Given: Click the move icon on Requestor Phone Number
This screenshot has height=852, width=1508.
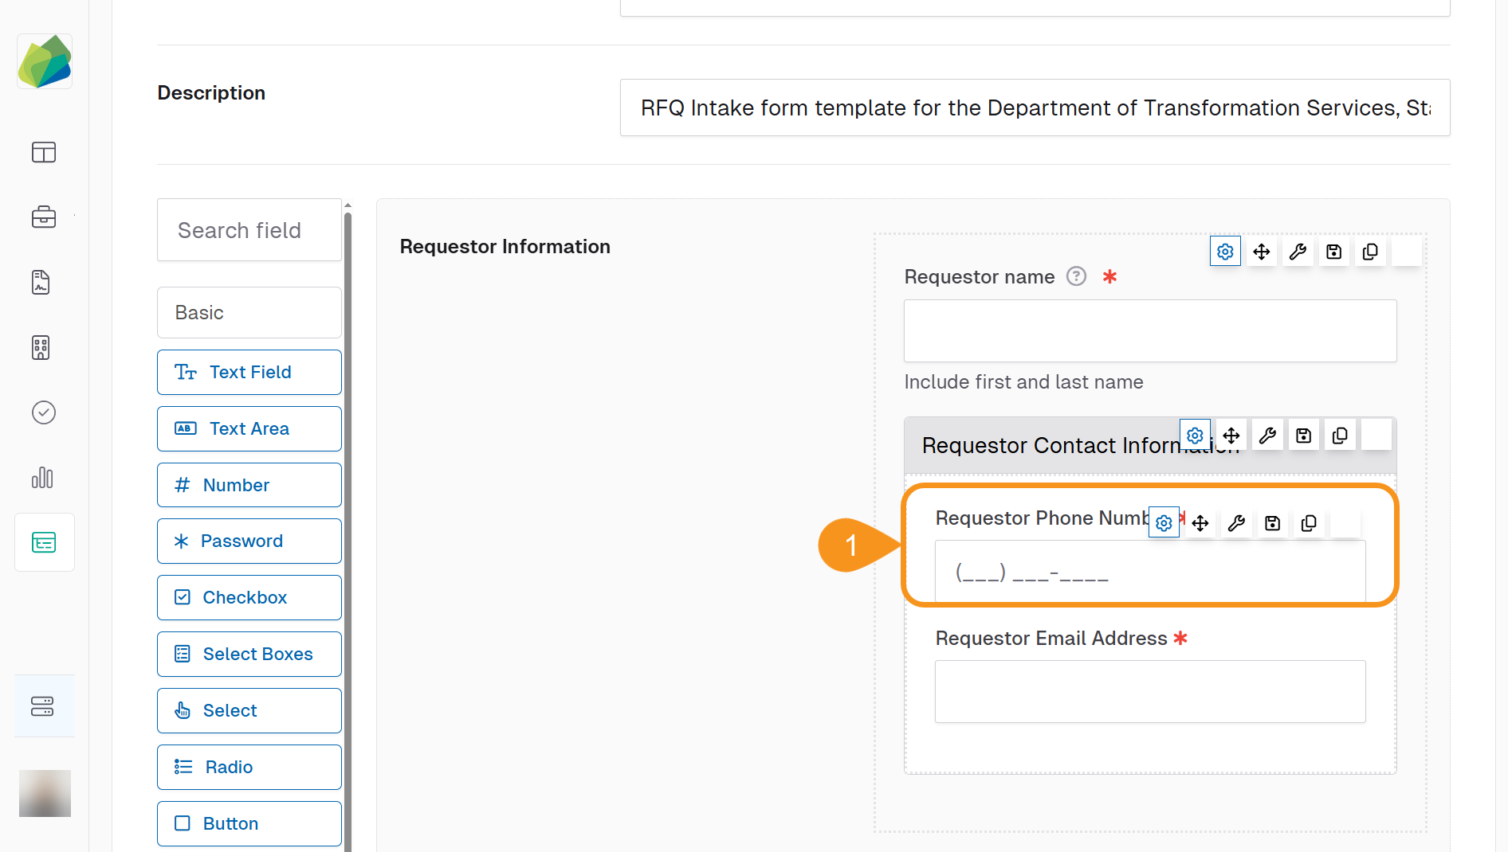Looking at the screenshot, I should click(x=1200, y=523).
